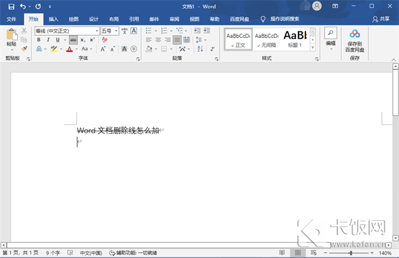Increase the font size with the grow-font A
The image size is (399, 258).
(103, 49)
